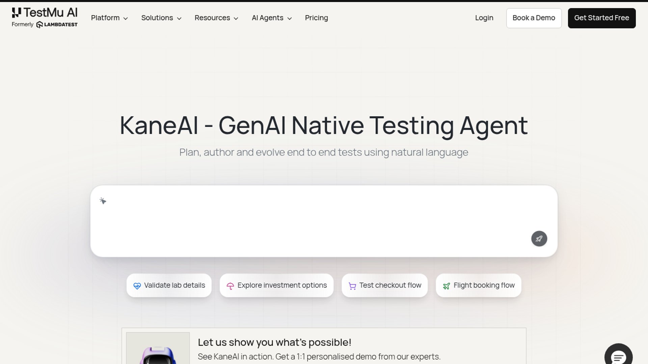The height and width of the screenshot is (364, 648).
Task: Go to the Pricing page
Action: pos(316,18)
